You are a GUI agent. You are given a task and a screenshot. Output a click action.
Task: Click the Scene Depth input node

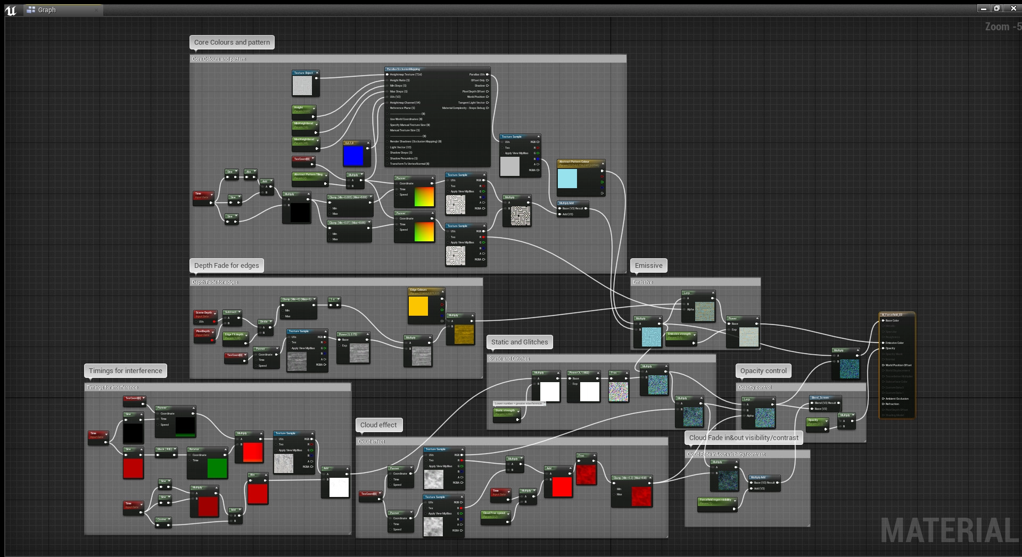[x=204, y=313]
